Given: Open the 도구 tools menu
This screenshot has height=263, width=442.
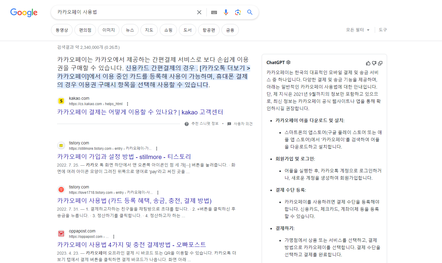Looking at the screenshot, I should 383,30.
